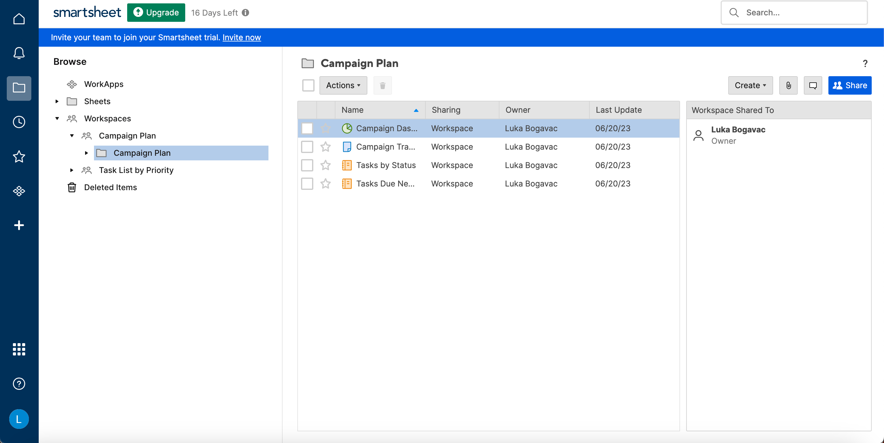Open the comments speech bubble icon

[813, 85]
